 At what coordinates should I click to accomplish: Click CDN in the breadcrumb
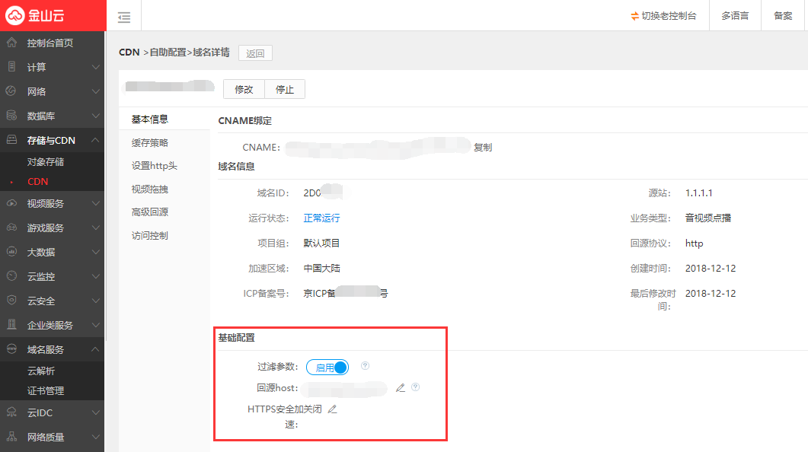129,53
